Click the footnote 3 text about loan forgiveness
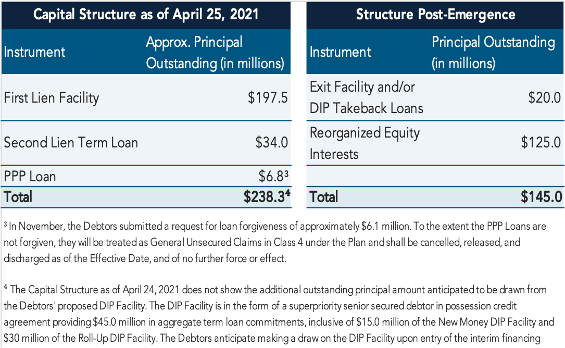The image size is (565, 348). (275, 242)
